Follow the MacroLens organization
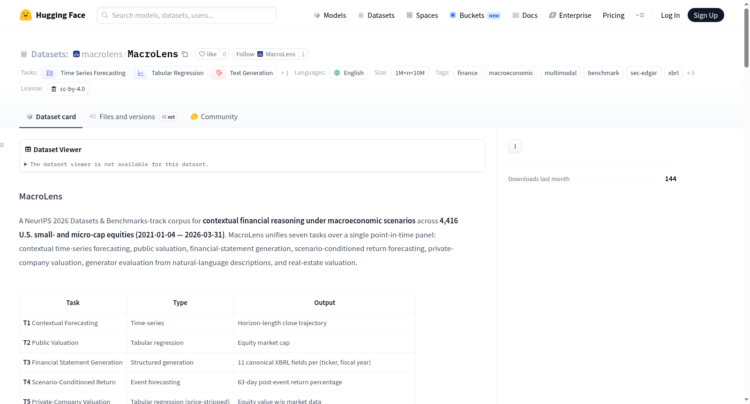750x404 pixels. [x=266, y=54]
